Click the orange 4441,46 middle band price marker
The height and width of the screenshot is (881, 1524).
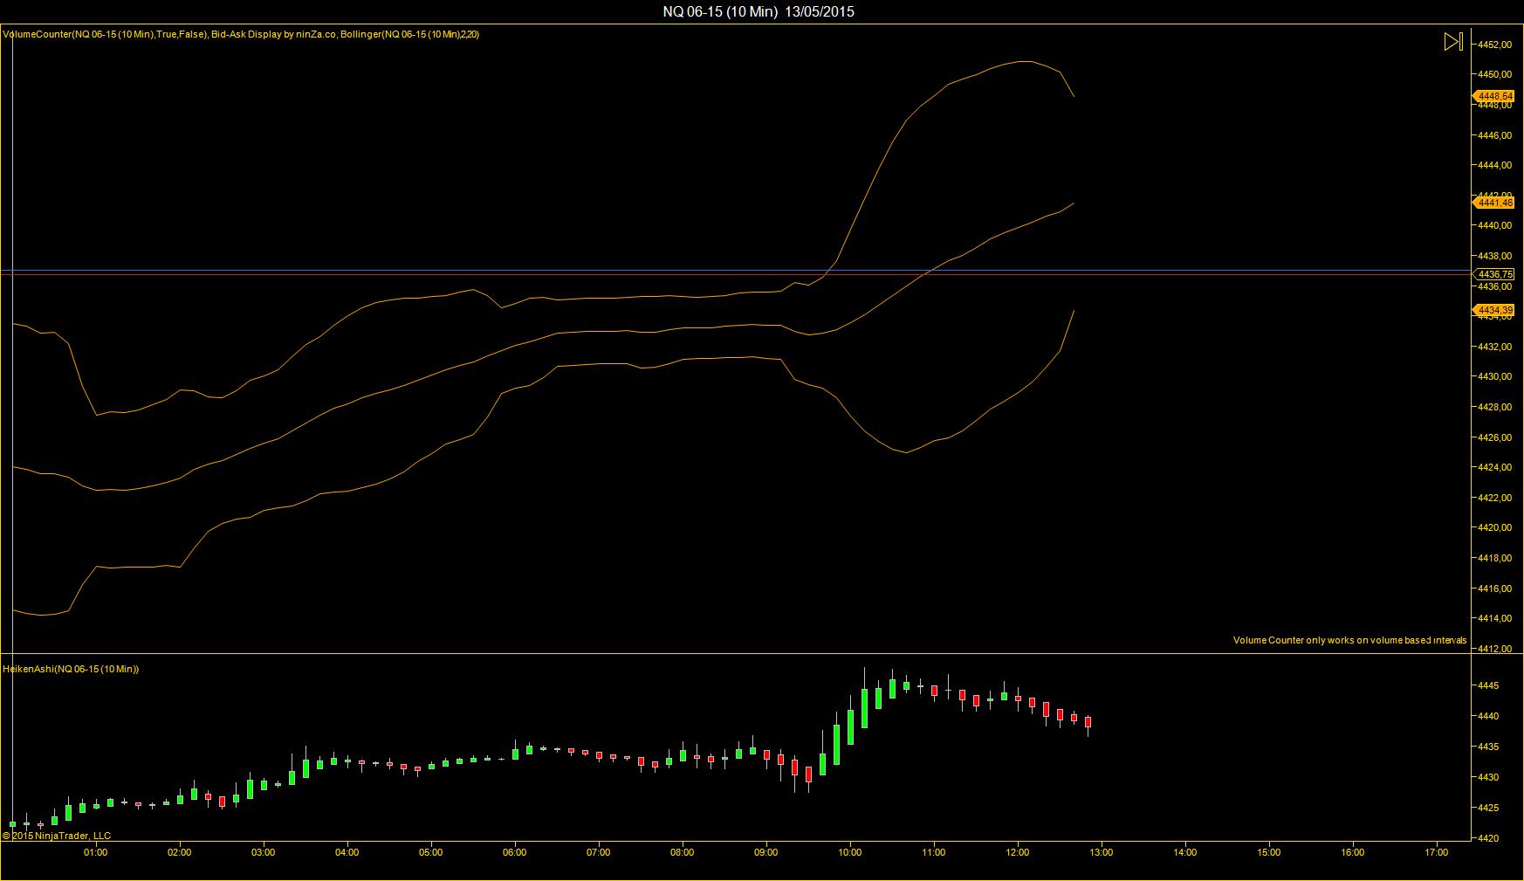(1494, 203)
